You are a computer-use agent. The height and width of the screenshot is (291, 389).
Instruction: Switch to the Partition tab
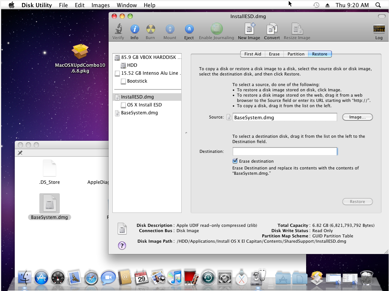tap(296, 54)
